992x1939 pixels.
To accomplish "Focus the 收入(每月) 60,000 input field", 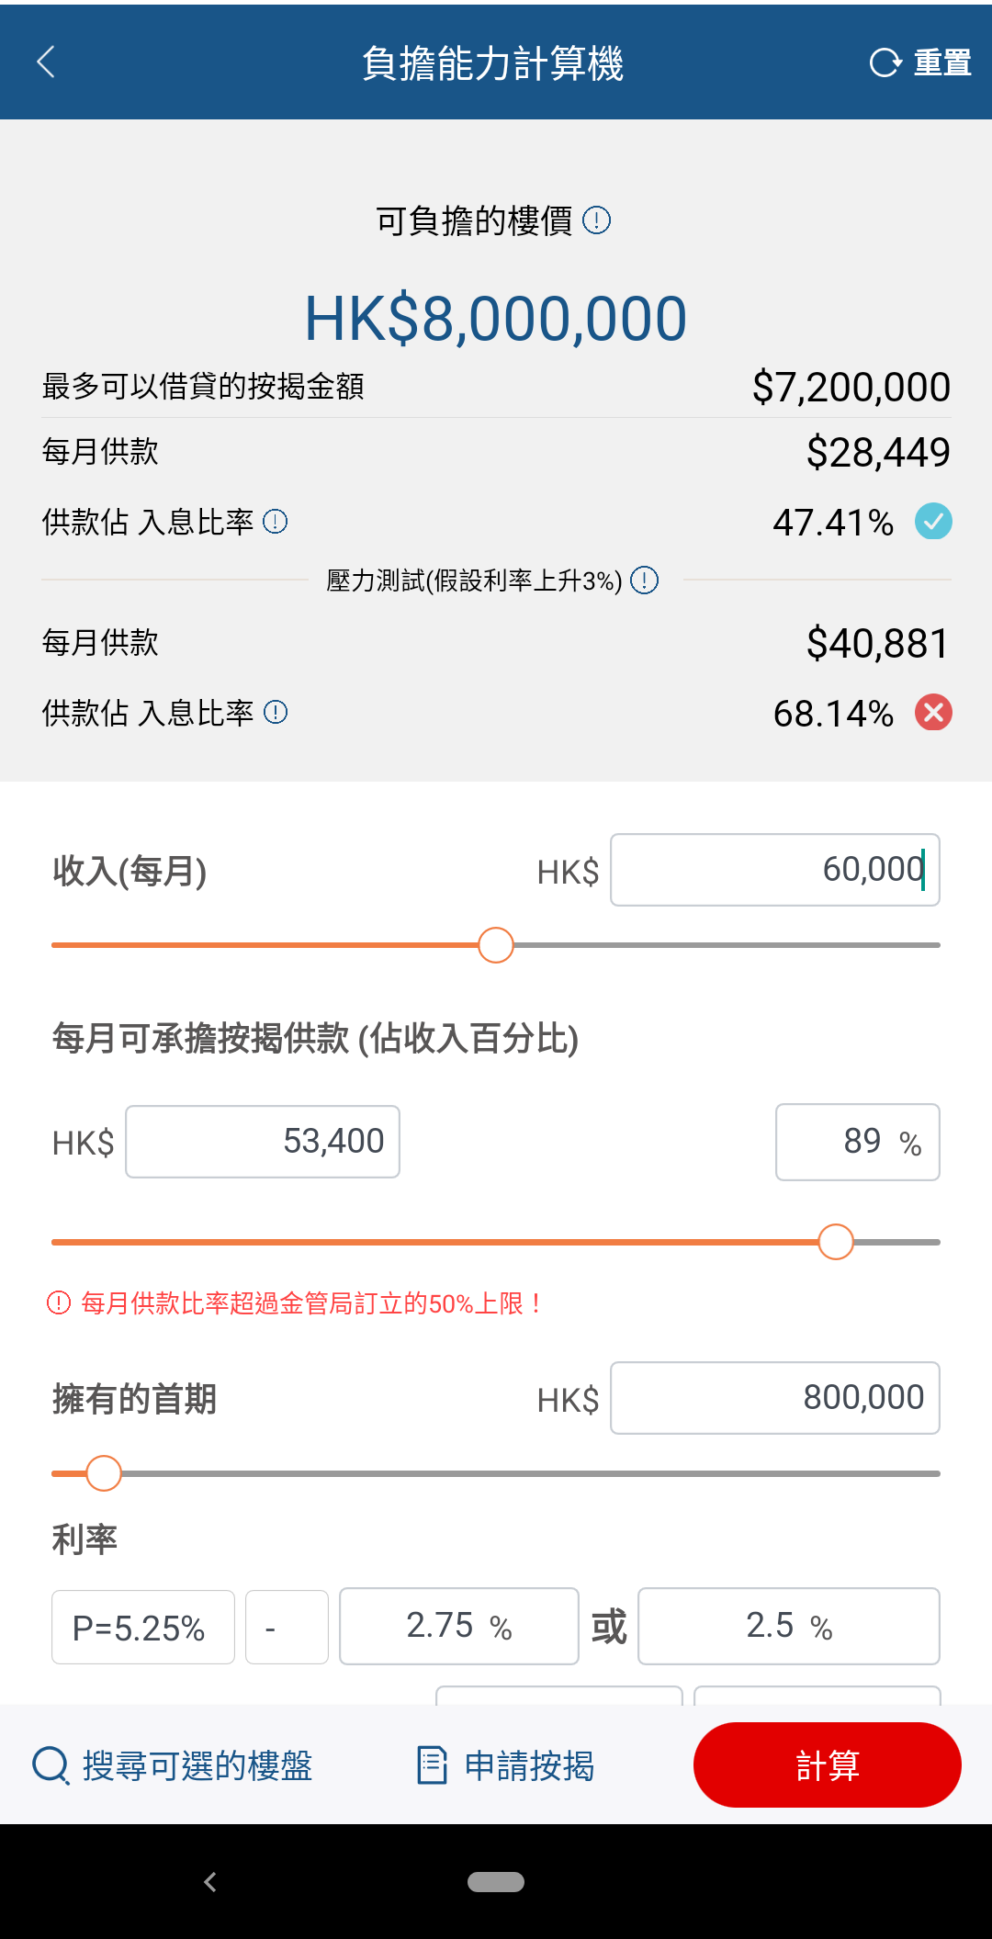I will pyautogui.click(x=775, y=870).
